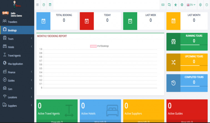Open the Active Suppliers card
Screen dimensions: 210x123
(x=144, y=111)
